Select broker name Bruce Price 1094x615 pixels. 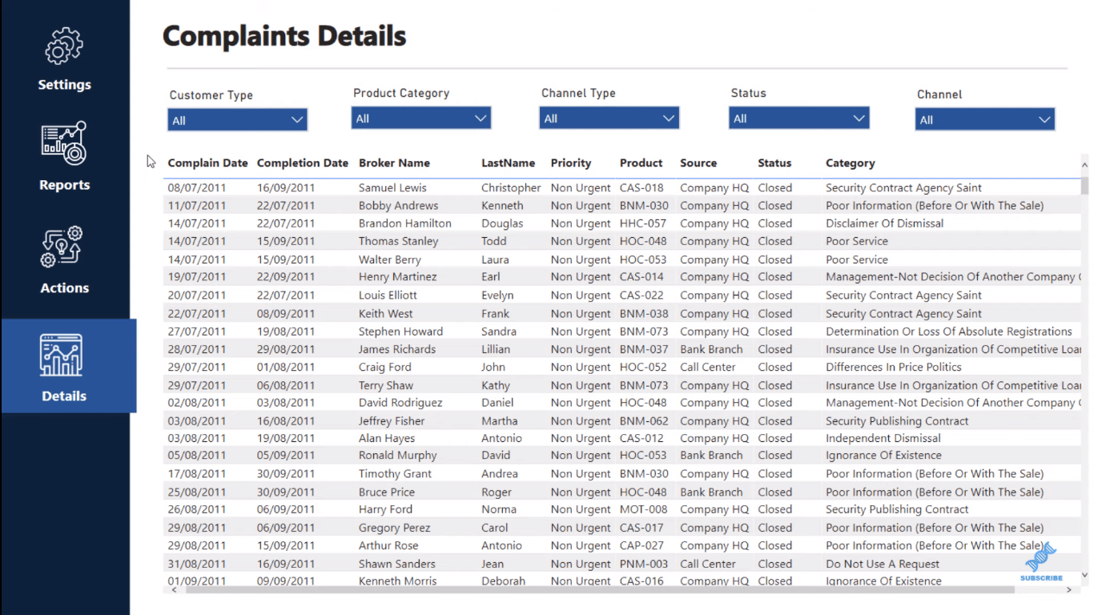pos(387,492)
